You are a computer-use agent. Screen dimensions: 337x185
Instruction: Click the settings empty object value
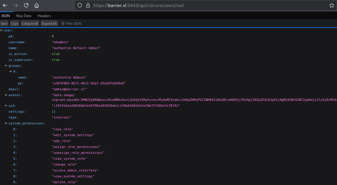coord(54,112)
